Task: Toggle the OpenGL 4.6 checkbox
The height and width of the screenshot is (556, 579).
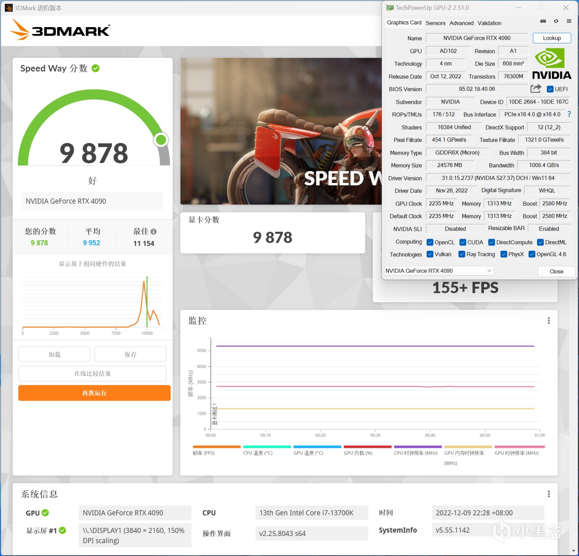Action: coord(532,254)
